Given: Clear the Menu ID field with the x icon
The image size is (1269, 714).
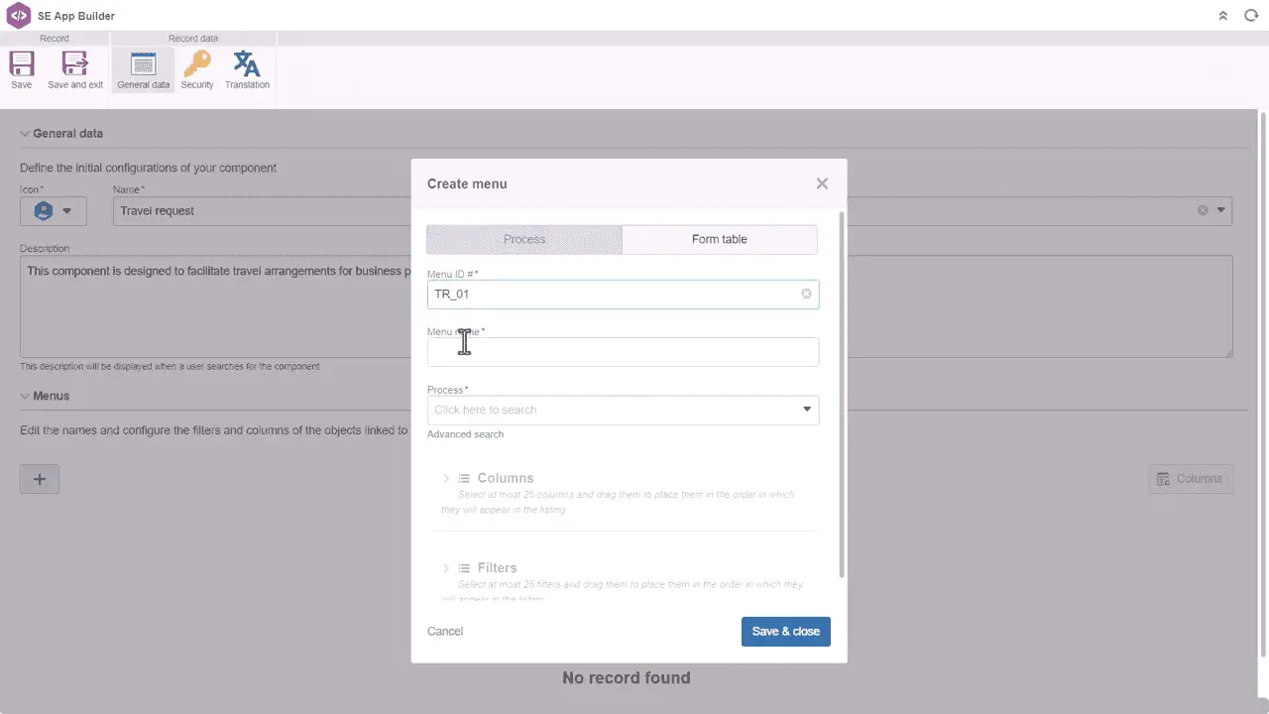Looking at the screenshot, I should (x=806, y=294).
